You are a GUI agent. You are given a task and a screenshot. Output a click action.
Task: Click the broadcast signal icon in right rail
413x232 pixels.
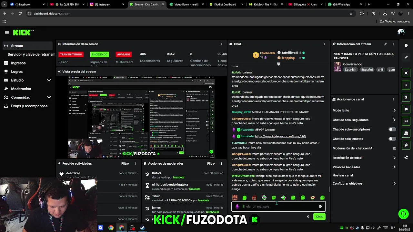pos(406,121)
